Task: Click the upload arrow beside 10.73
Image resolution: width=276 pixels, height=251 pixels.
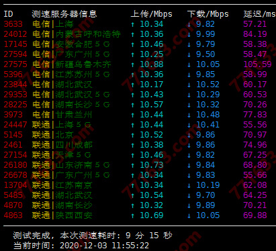Action: click(132, 165)
